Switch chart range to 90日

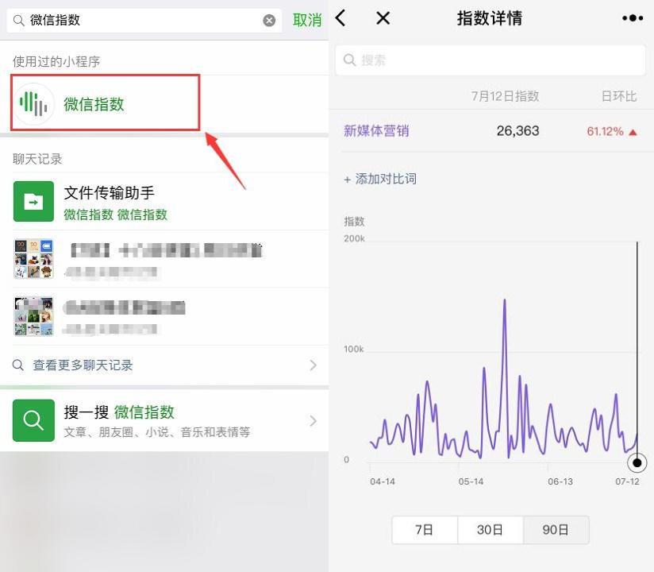[x=556, y=530]
